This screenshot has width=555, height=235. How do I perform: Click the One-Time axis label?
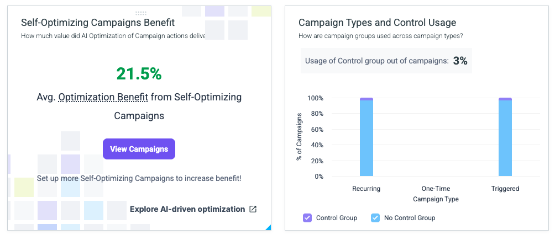click(x=436, y=189)
